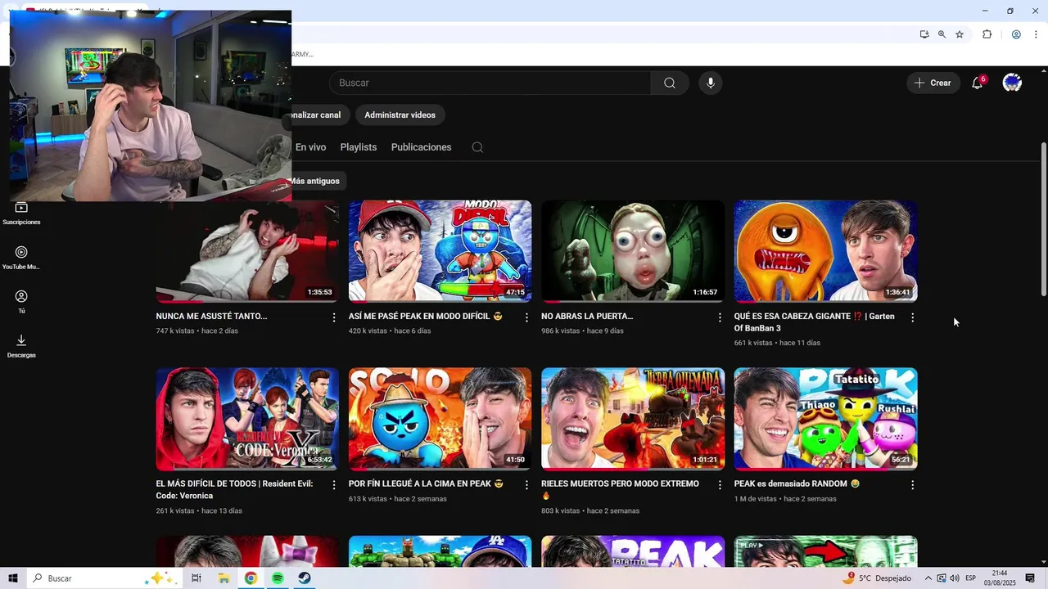This screenshot has width=1048, height=589.
Task: Click title EL MÁS DIFÍCIL DE TODOS
Action: (234, 490)
